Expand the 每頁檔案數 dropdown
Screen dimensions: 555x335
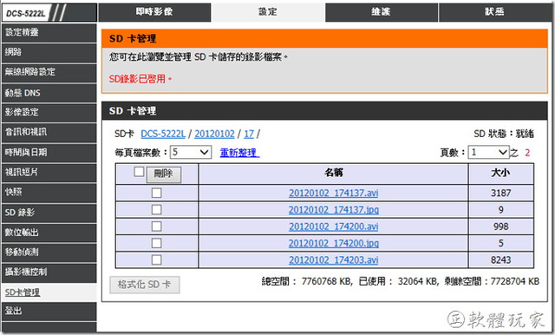click(x=191, y=152)
